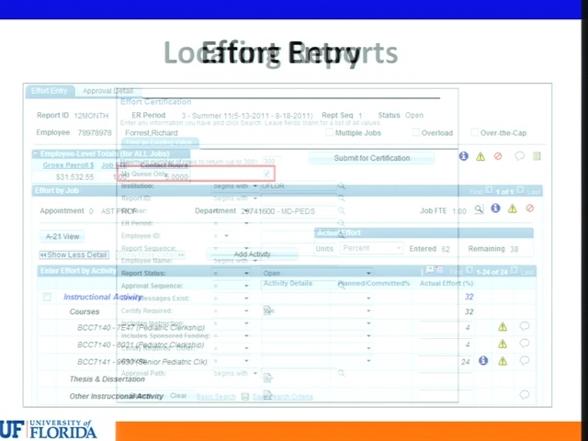Select the 'Courses' row label
Screen dimensions: 588x441
coord(85,311)
